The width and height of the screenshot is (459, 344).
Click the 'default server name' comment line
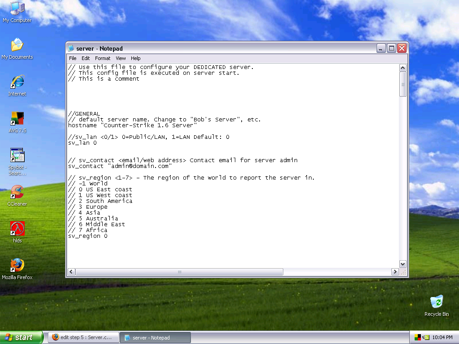(164, 119)
